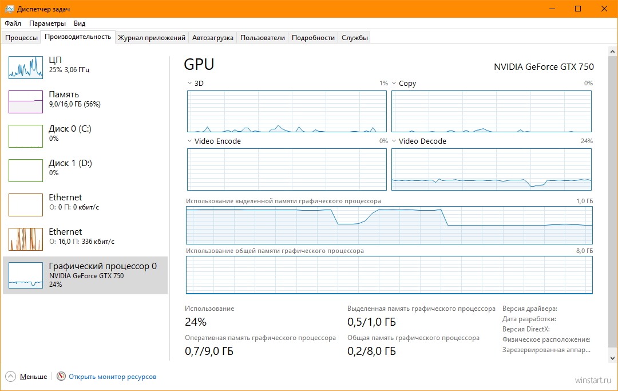618x391 pixels.
Task: Select Диск 0 (C:) mini graph
Action: 26,136
